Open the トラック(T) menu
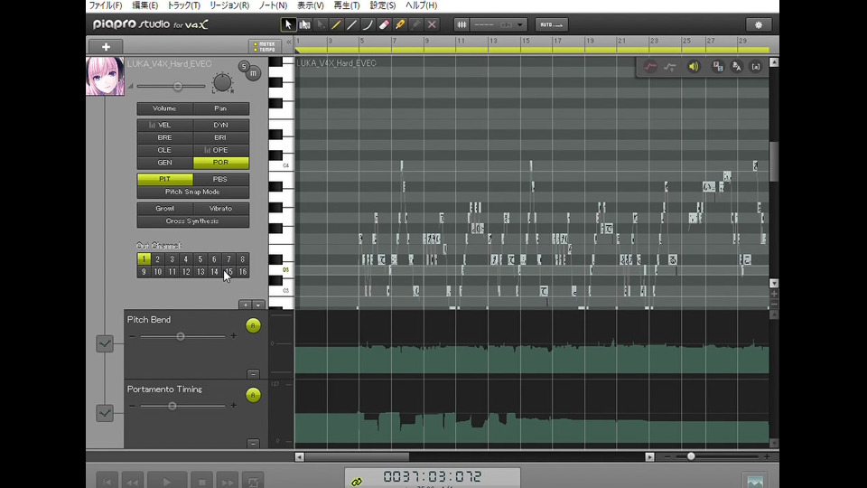 (x=183, y=5)
